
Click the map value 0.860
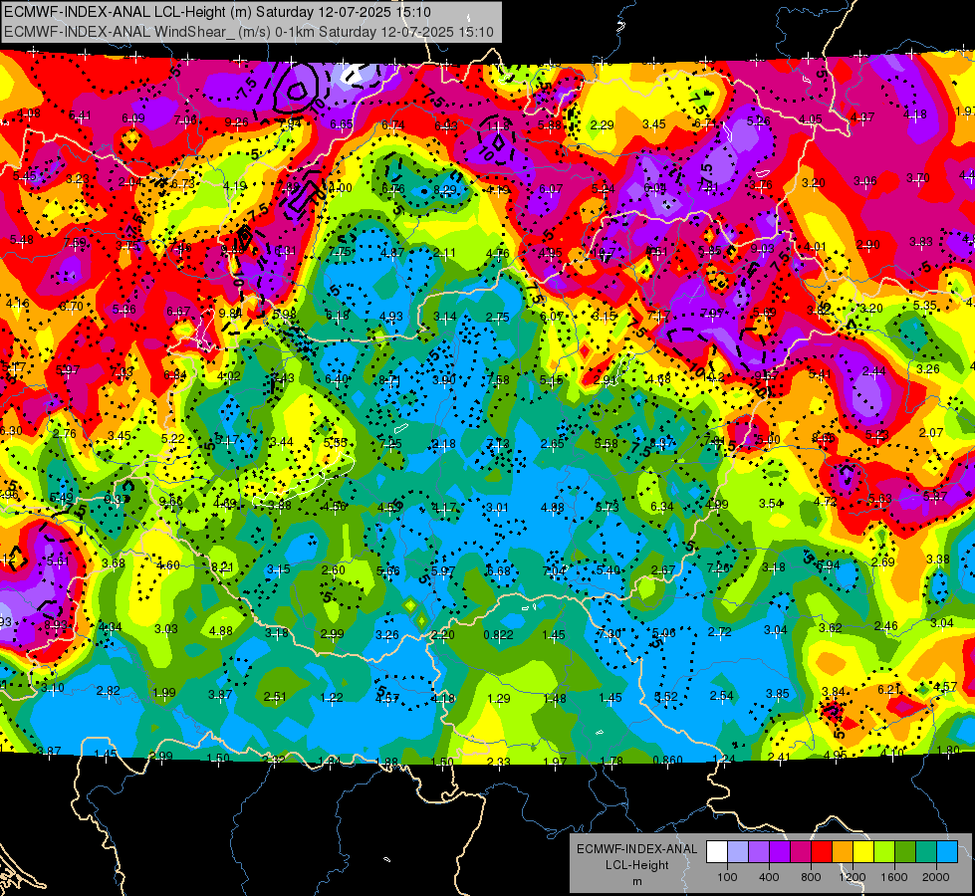coord(668,760)
